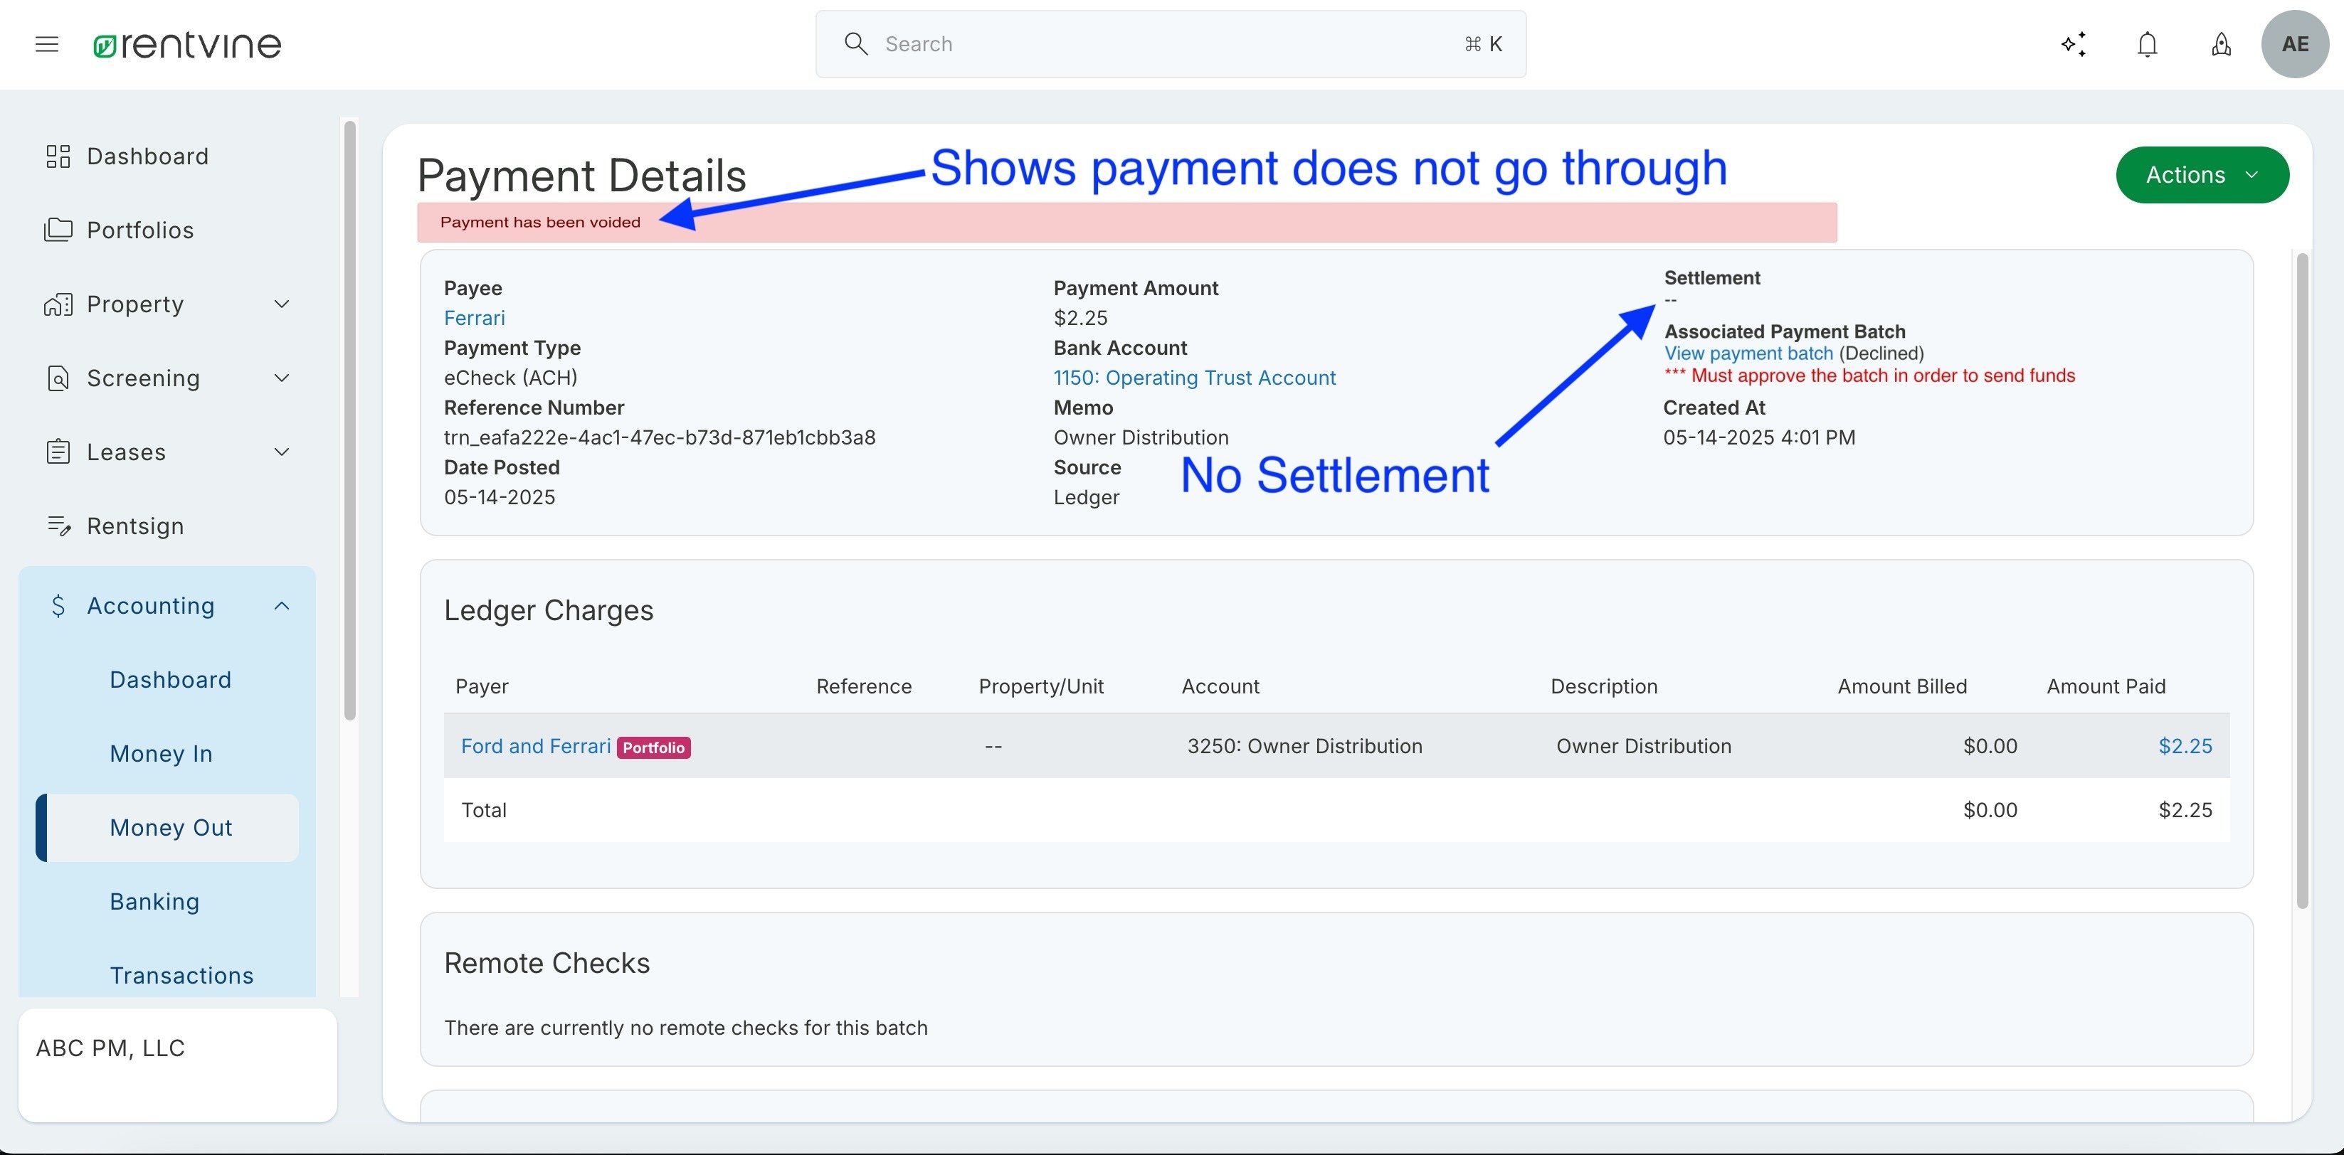The height and width of the screenshot is (1155, 2344).
Task: Focus the top Search field
Action: pos(1170,43)
